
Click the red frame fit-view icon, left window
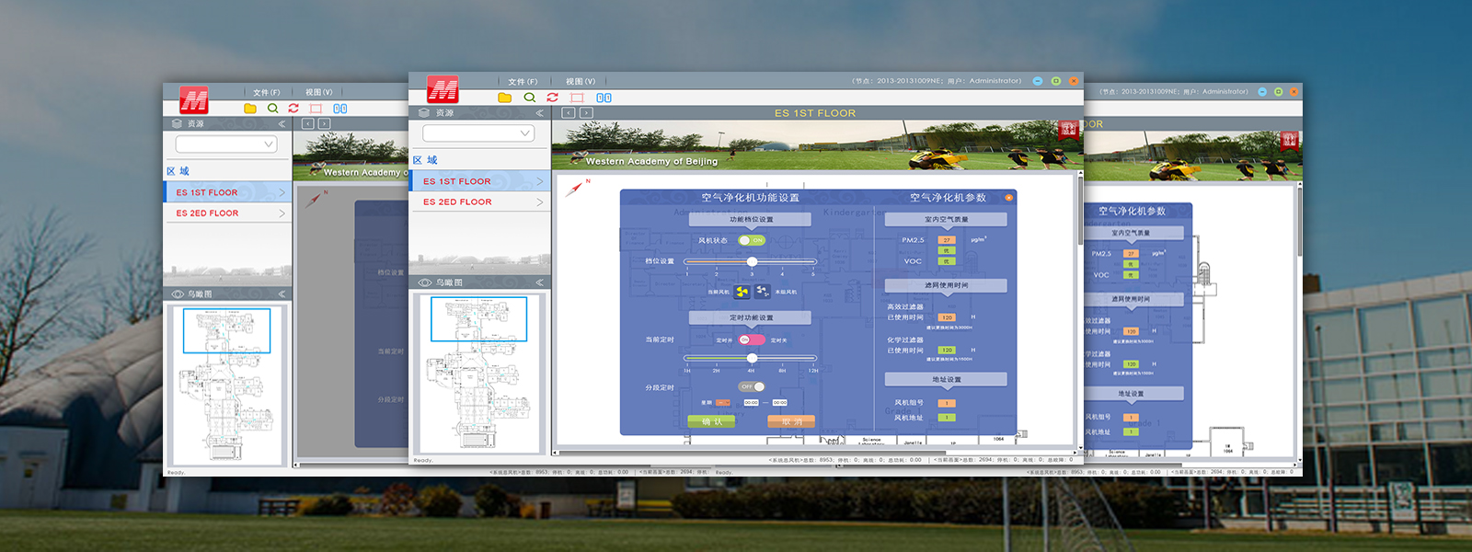316,109
